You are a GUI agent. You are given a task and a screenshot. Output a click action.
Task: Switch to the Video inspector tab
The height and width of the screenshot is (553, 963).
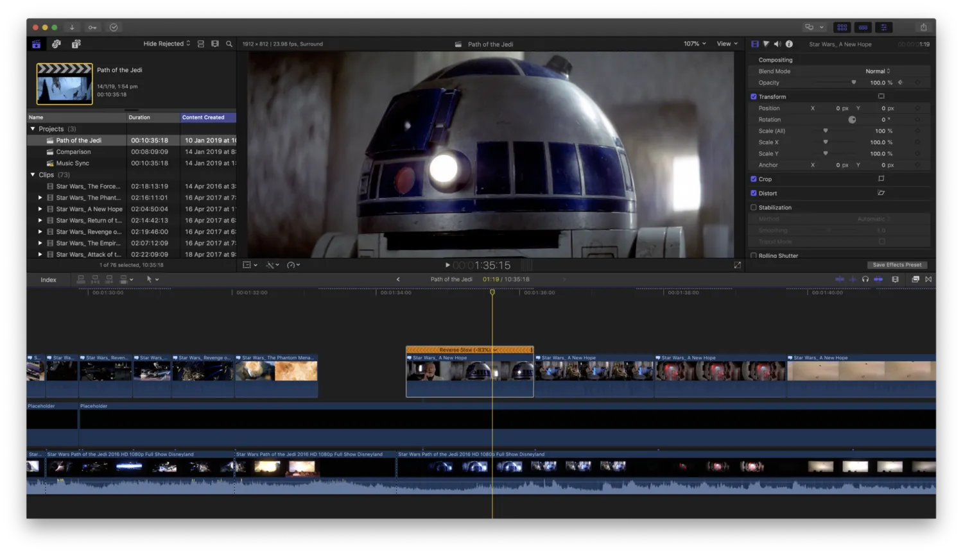tap(754, 44)
